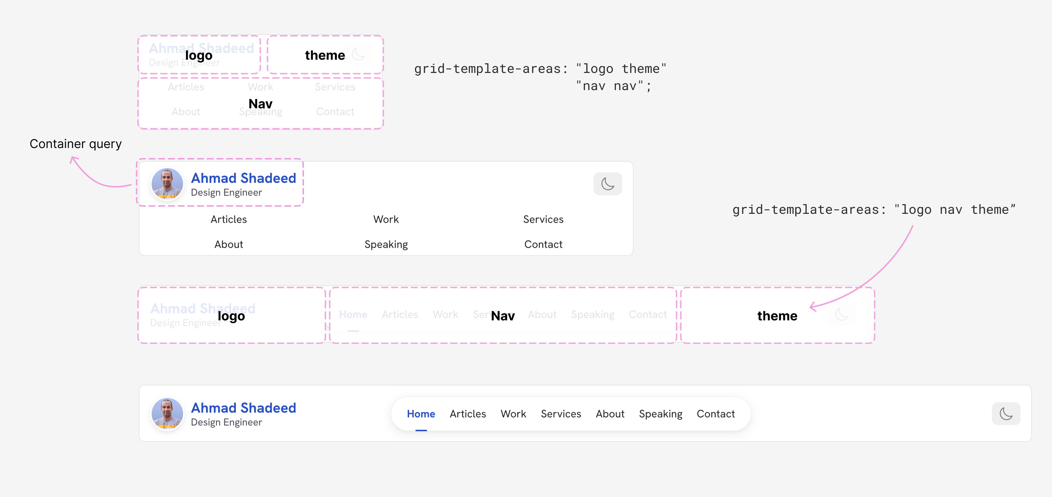Click Speaking link in the stacked header grid

386,244
